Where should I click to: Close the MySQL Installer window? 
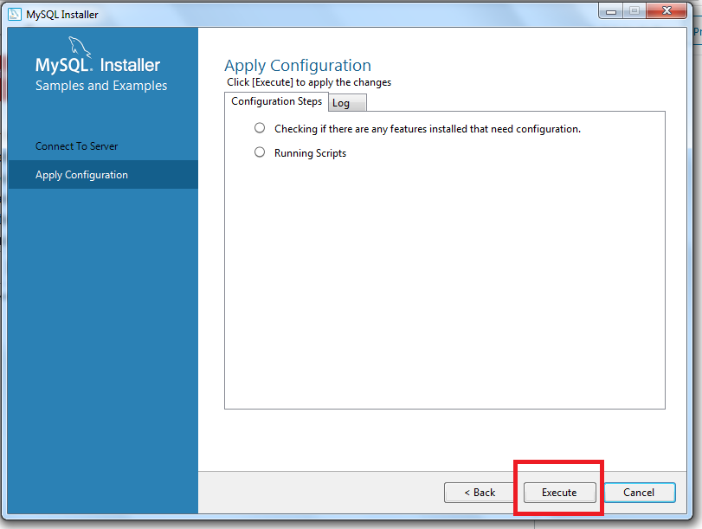point(667,10)
